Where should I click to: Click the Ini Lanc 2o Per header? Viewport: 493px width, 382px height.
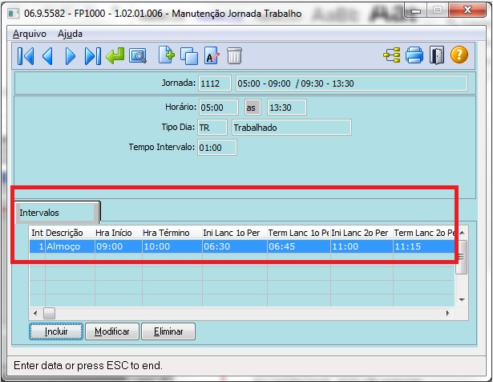tap(362, 233)
